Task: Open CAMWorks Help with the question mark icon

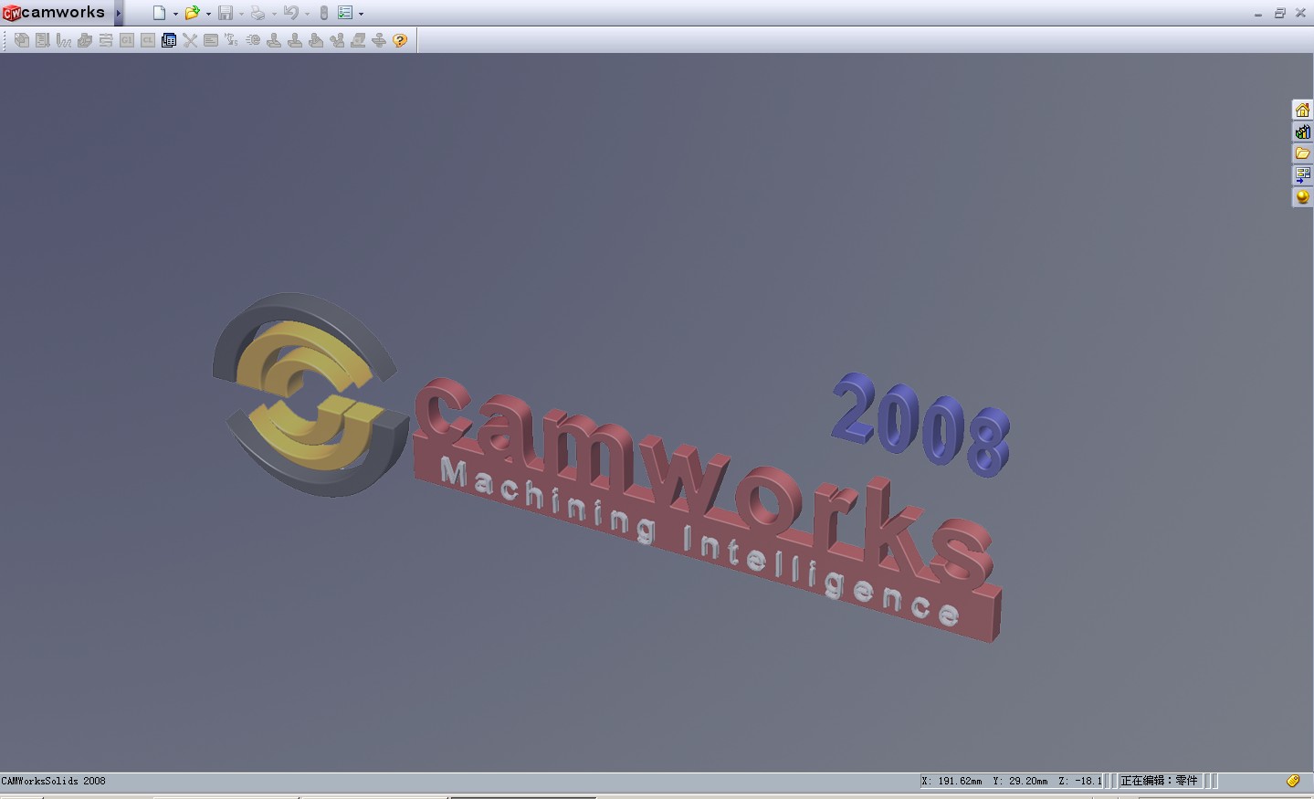Action: tap(400, 40)
